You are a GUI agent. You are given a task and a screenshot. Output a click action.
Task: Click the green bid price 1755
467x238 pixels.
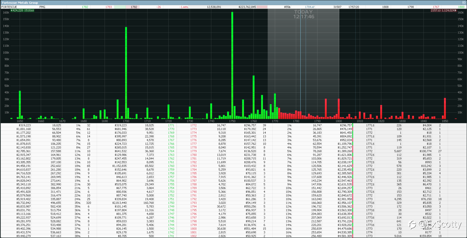(171, 184)
